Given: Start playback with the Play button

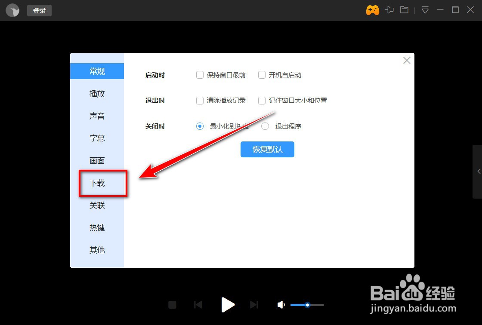Looking at the screenshot, I should coord(228,305).
